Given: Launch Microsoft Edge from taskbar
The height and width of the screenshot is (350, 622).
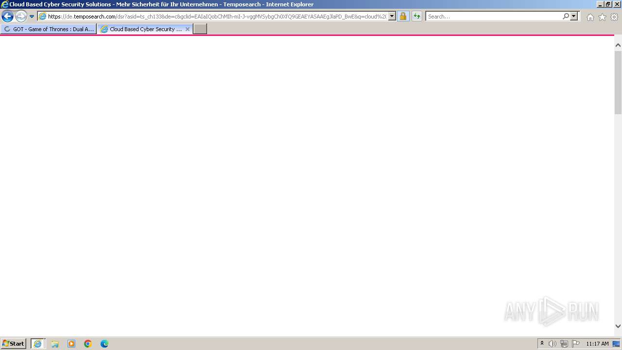Looking at the screenshot, I should coord(104,344).
